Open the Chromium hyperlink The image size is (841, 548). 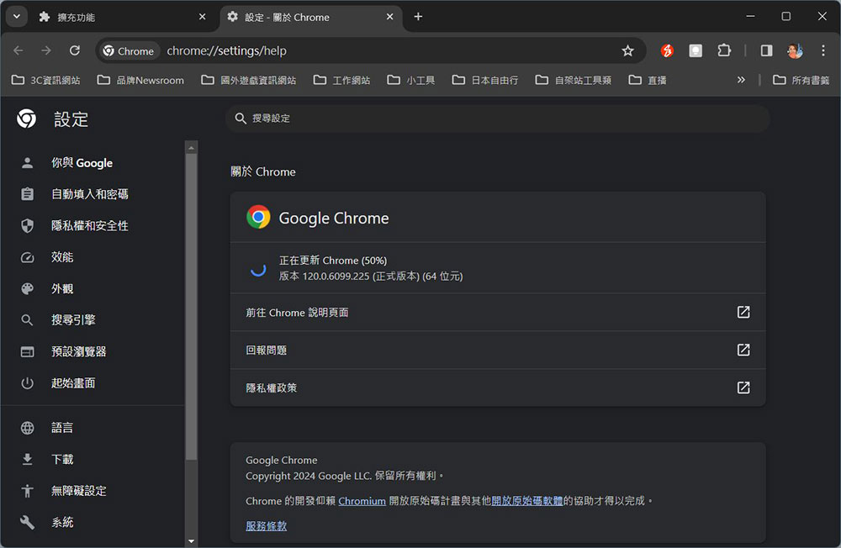pyautogui.click(x=362, y=501)
